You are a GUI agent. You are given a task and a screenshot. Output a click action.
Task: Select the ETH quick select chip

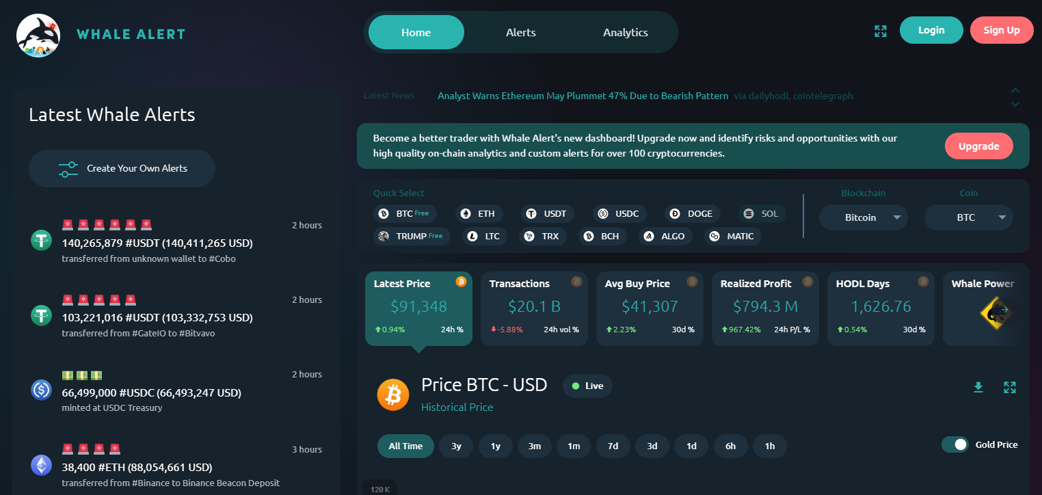click(477, 214)
